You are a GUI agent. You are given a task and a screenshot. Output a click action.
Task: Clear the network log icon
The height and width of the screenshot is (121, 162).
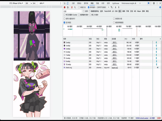click(68, 7)
